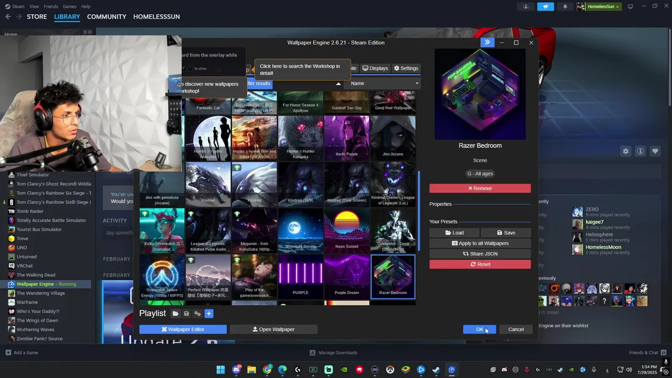Viewport: 672px width, 378px height.
Task: Open game settings gear icon on Steam page
Action: coord(625,151)
